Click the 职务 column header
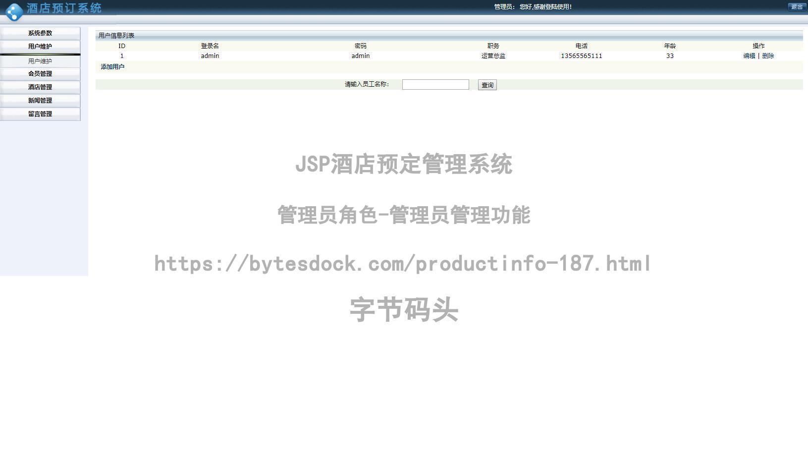The width and height of the screenshot is (808, 456). click(x=493, y=46)
